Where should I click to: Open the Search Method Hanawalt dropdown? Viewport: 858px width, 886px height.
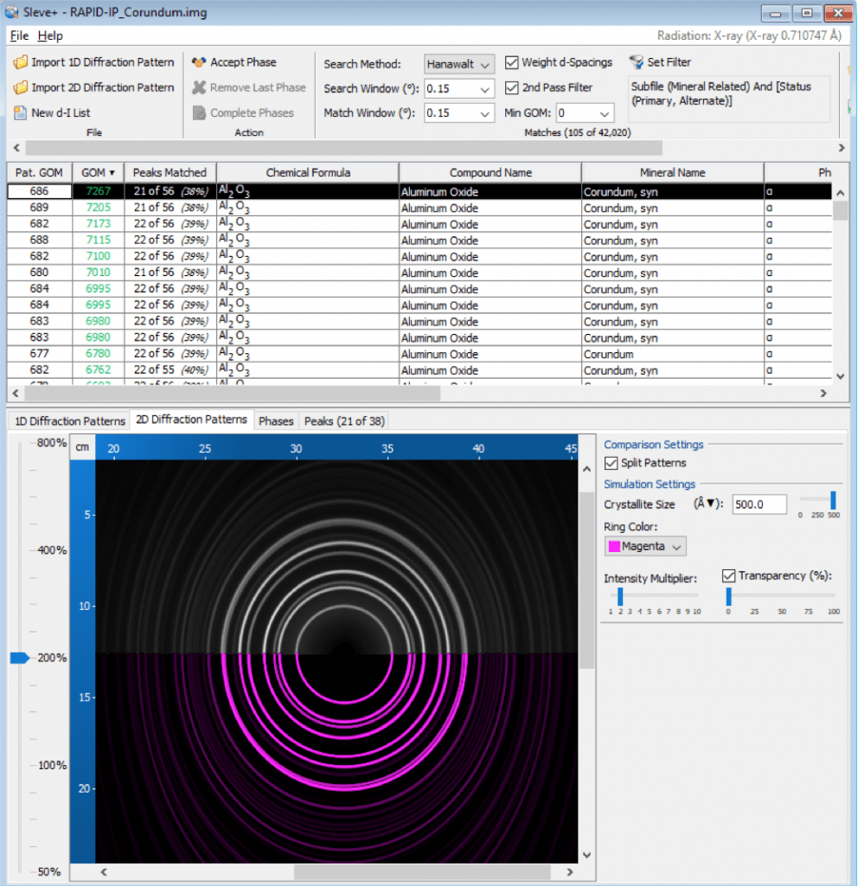(459, 64)
